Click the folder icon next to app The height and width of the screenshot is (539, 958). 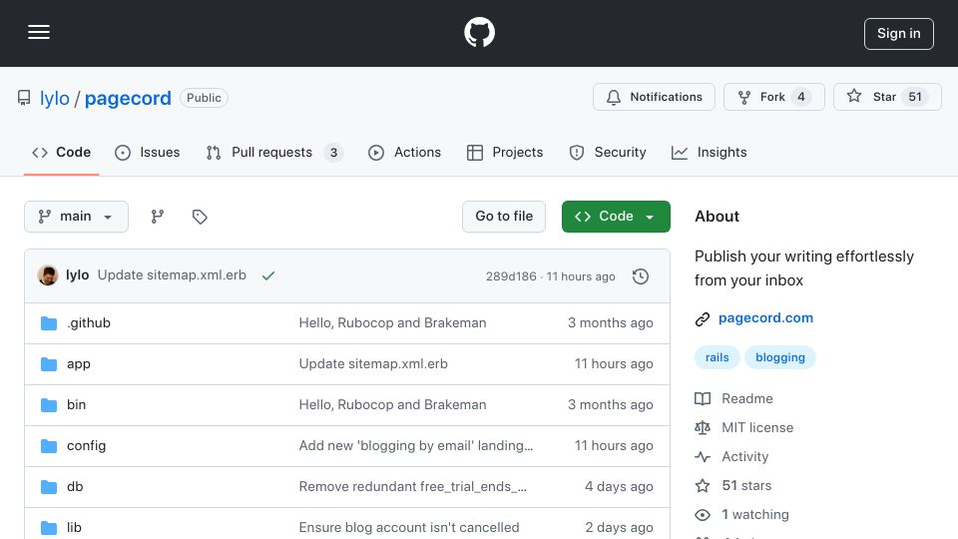point(49,364)
